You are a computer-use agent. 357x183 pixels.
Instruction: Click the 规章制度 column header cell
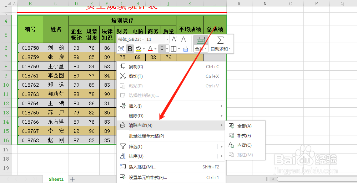[92, 34]
